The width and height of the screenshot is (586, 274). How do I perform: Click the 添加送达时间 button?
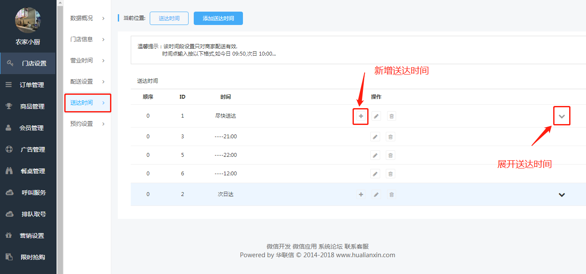click(218, 19)
